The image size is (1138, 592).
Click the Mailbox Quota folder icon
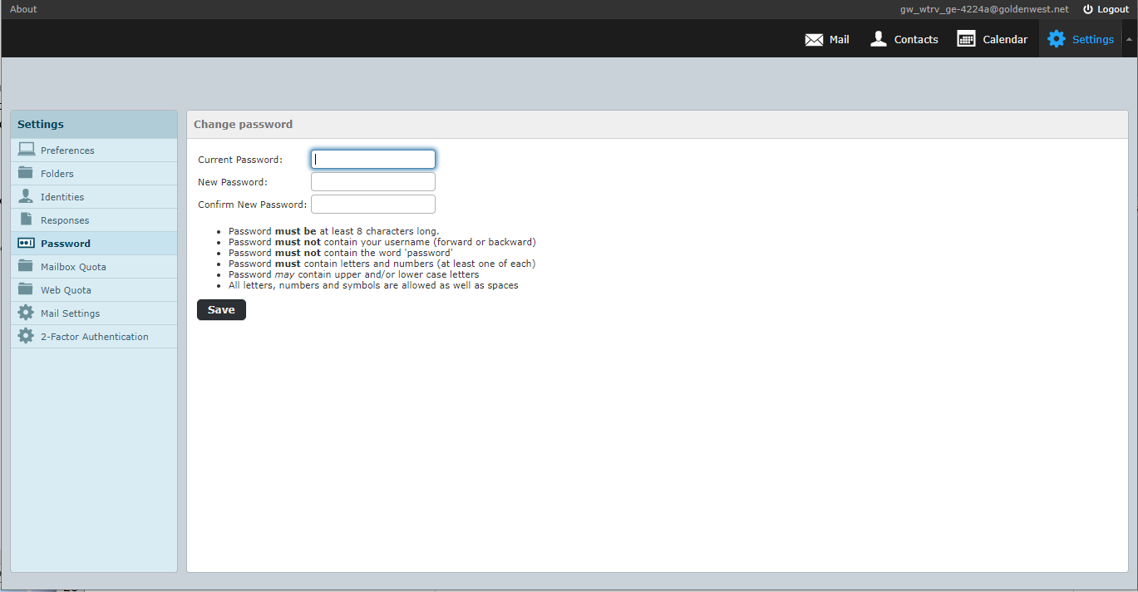click(x=25, y=266)
